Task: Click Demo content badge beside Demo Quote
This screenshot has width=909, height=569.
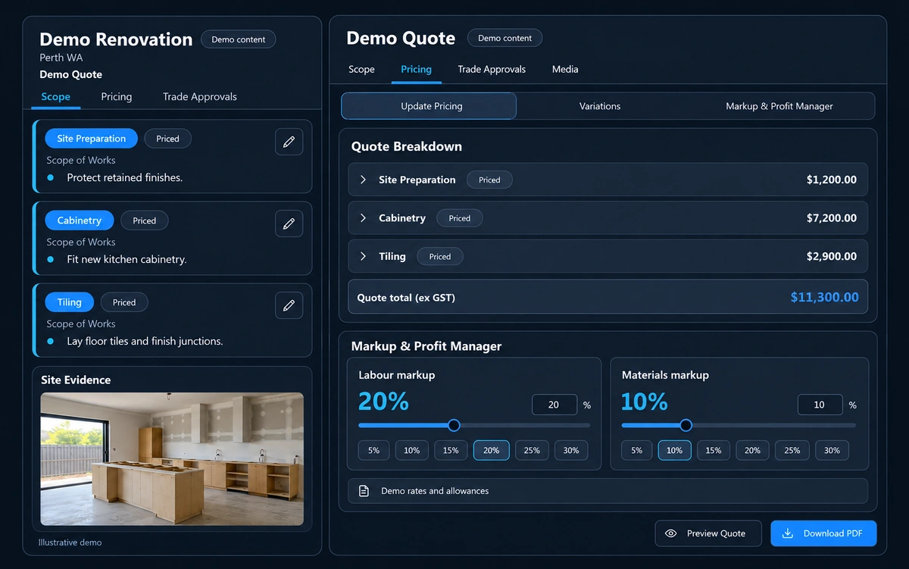Action: 505,38
